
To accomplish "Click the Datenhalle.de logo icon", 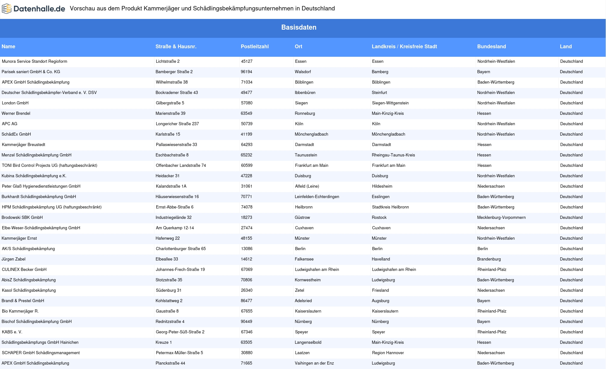I will tap(7, 9).
